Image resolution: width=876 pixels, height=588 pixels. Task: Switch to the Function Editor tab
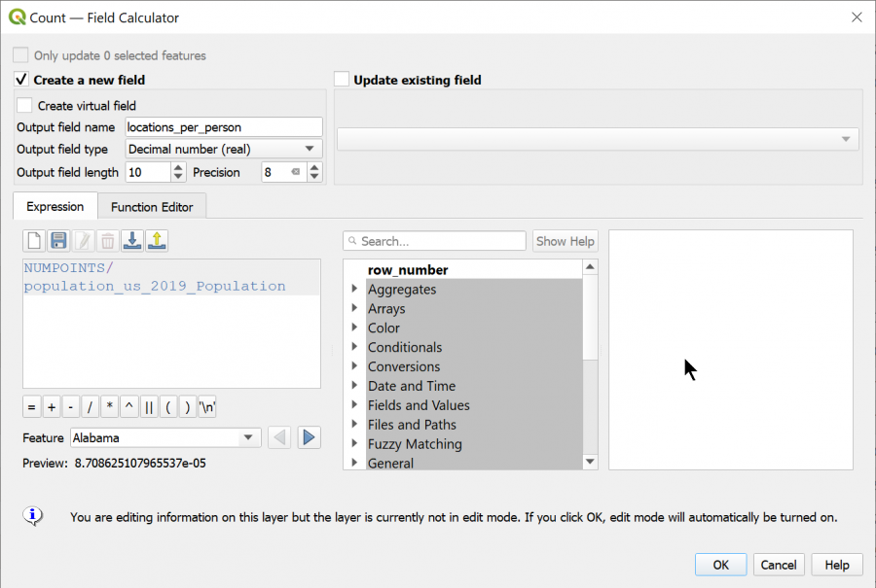pyautogui.click(x=152, y=206)
